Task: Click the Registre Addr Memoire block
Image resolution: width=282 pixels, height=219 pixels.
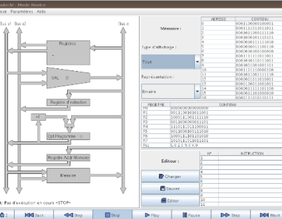Action: click(x=68, y=158)
